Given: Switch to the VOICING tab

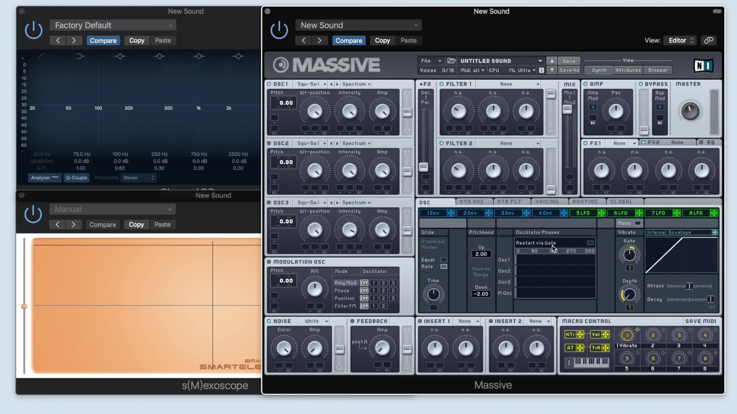Looking at the screenshot, I should pos(547,202).
